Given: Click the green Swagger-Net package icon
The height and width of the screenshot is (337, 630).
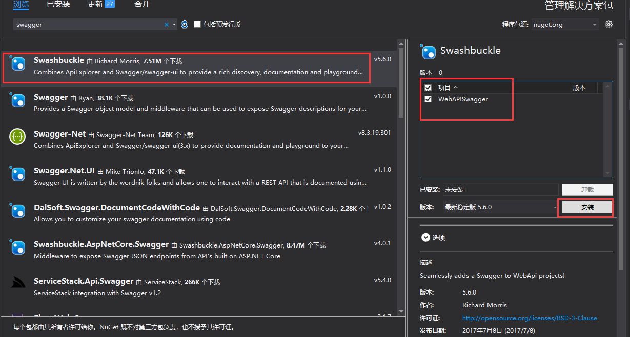Looking at the screenshot, I should pos(18,137).
